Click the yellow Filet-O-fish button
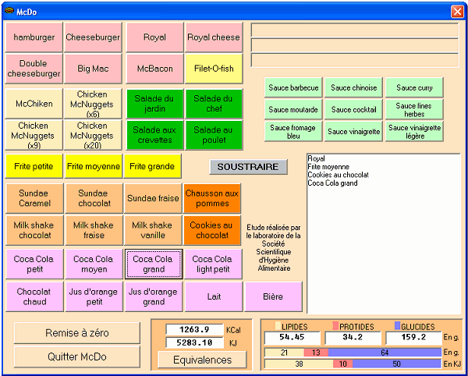The image size is (468, 376). 214,69
